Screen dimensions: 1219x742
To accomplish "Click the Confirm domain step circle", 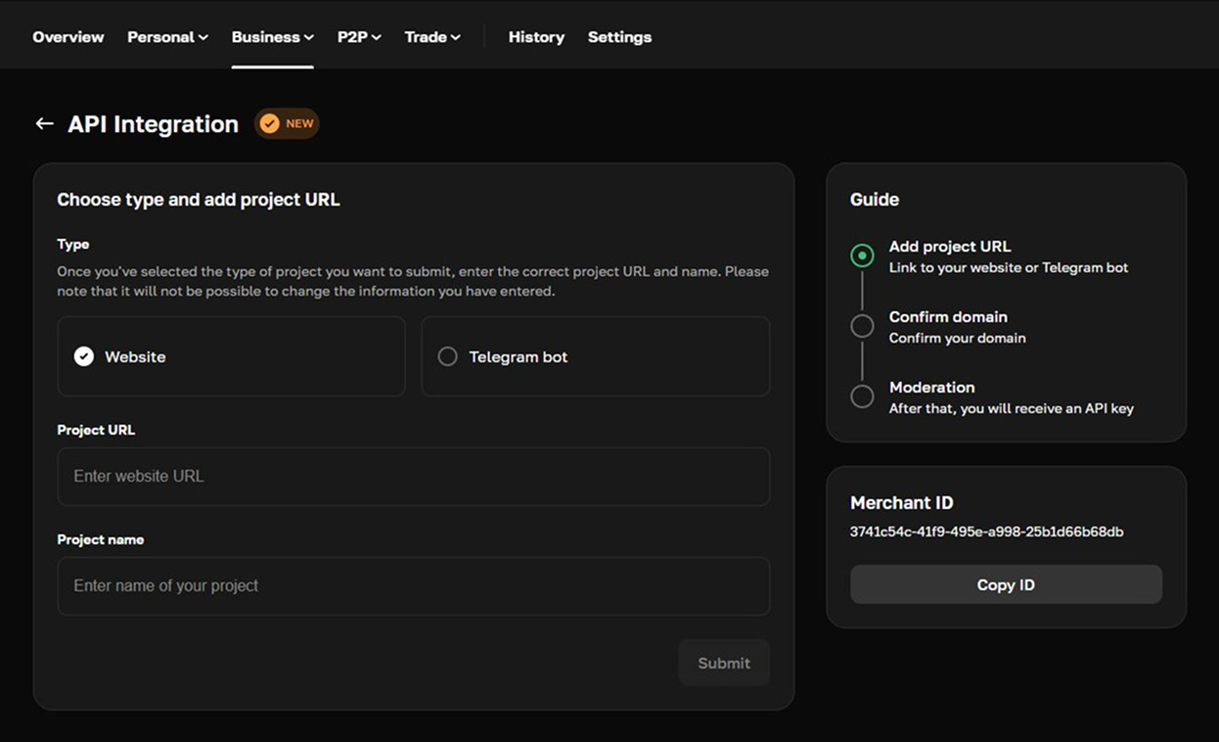I will (x=862, y=326).
